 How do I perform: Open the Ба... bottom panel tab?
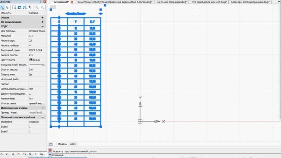(x=43, y=154)
